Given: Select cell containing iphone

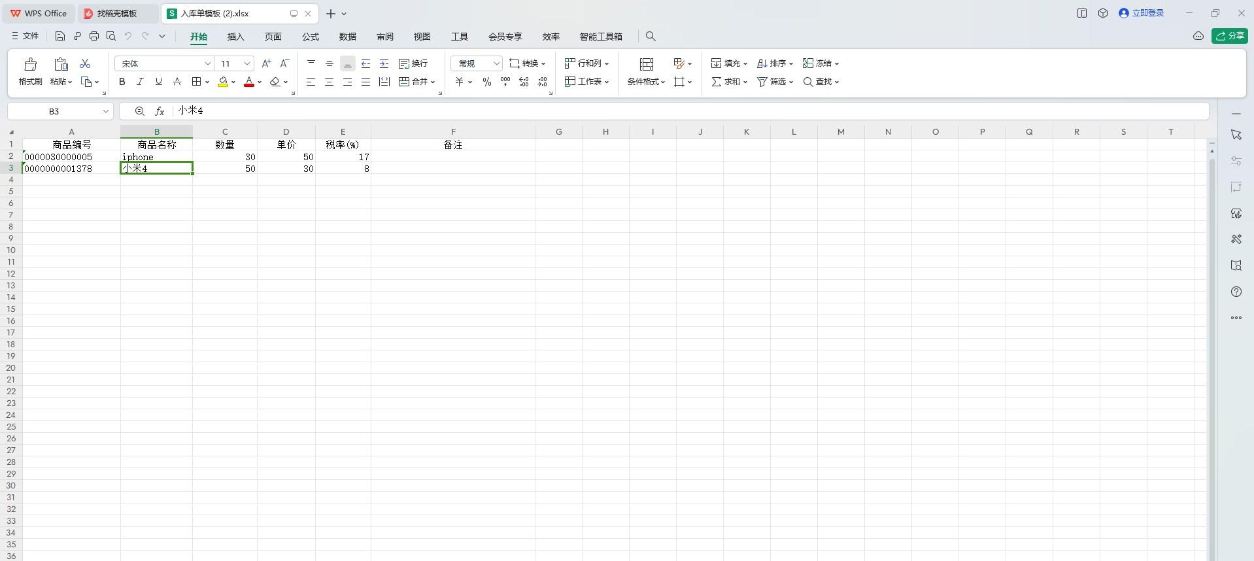Looking at the screenshot, I should (156, 157).
